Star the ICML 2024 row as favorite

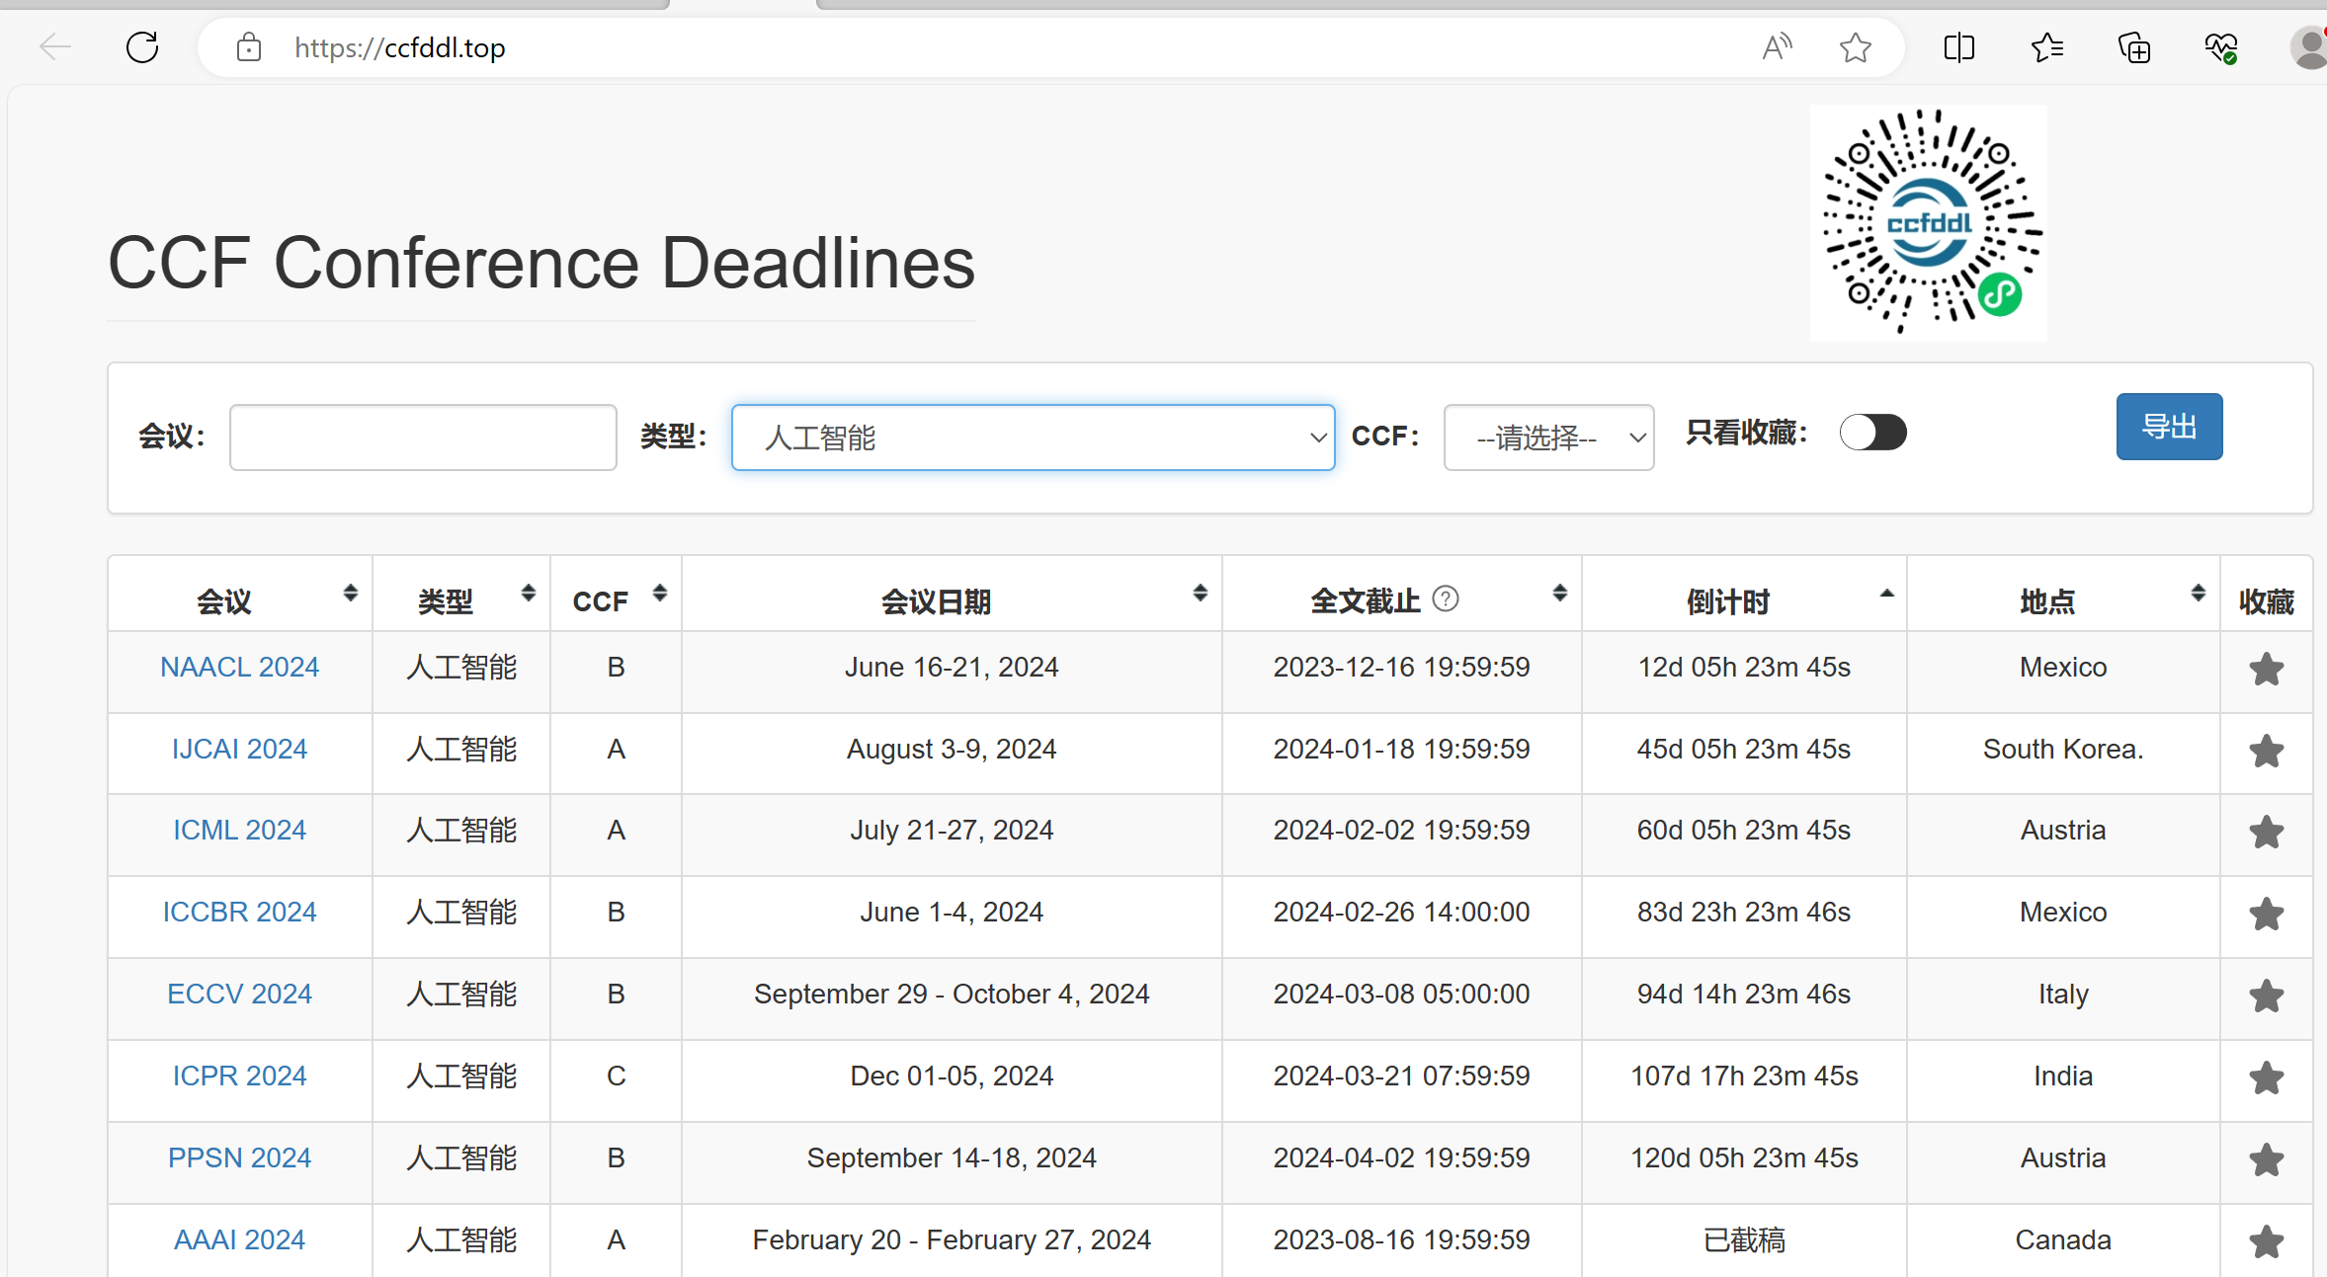pos(2266,833)
